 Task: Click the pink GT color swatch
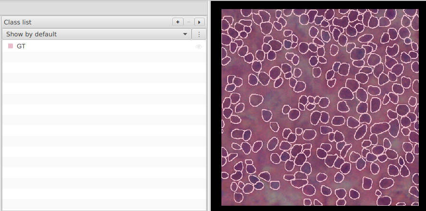11,46
